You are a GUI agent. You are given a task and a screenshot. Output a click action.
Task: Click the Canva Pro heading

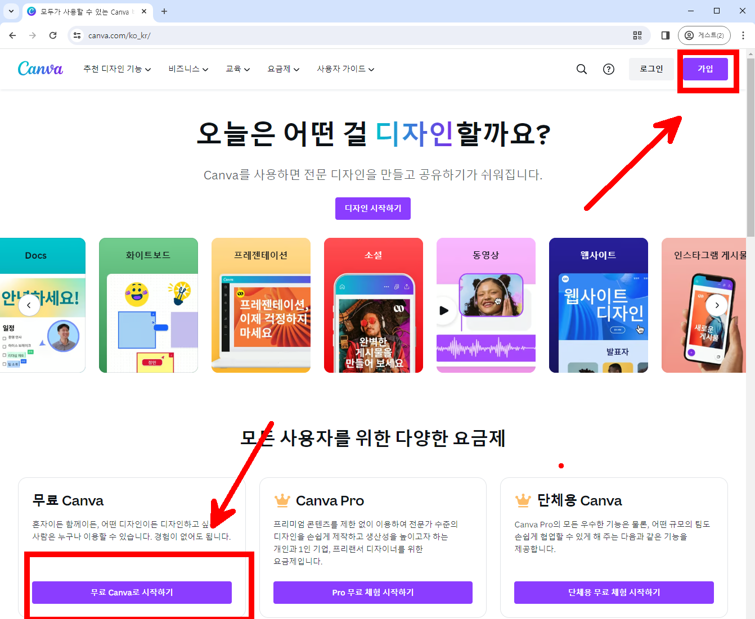[x=330, y=500]
